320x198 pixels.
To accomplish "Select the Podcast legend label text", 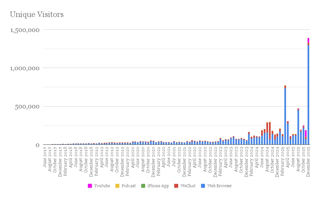I will coord(128,186).
